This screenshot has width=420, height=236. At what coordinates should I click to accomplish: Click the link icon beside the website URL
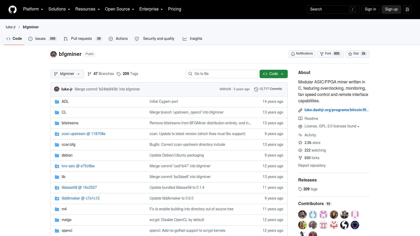(x=300, y=110)
